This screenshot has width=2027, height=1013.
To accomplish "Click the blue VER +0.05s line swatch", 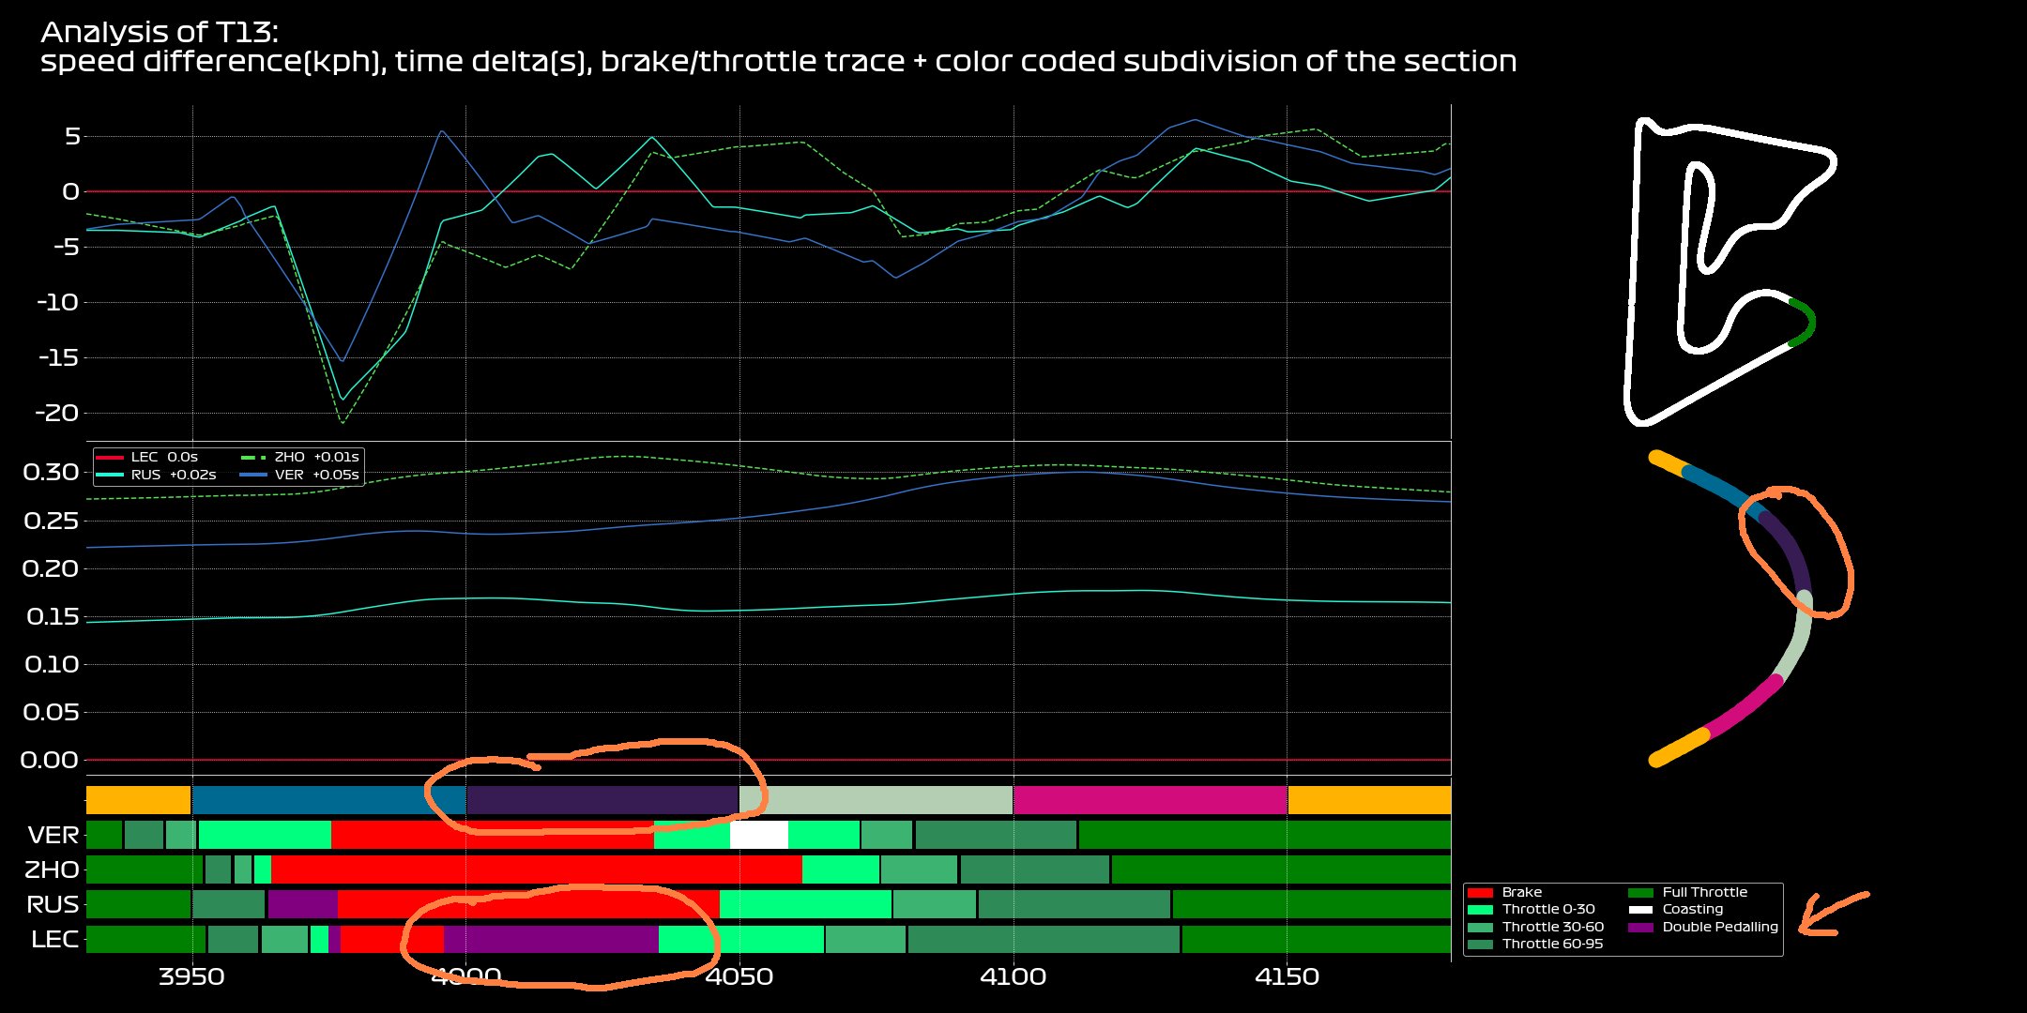I will (x=253, y=475).
